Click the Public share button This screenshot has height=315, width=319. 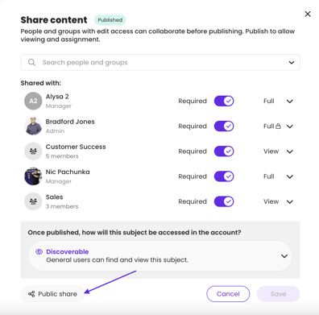tap(52, 294)
